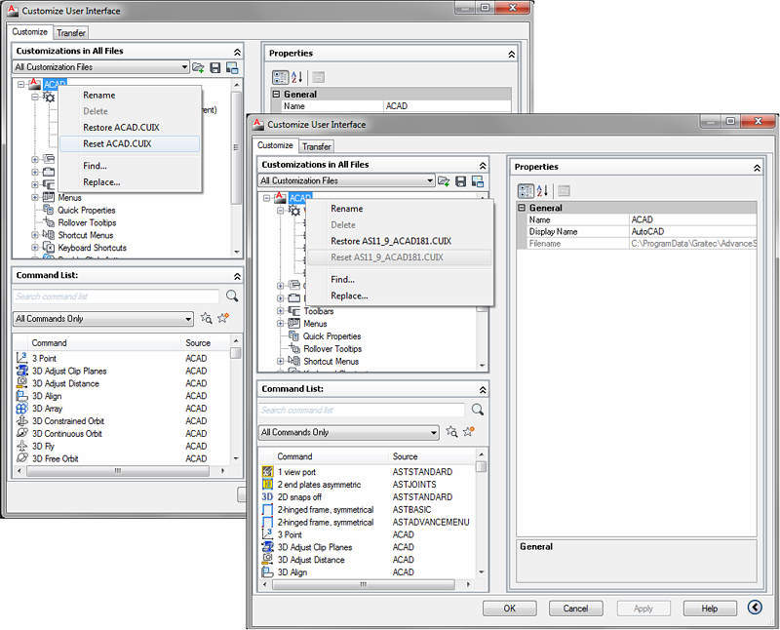The width and height of the screenshot is (780, 630).
Task: Click Create new command star icon in back window
Action: [x=223, y=318]
